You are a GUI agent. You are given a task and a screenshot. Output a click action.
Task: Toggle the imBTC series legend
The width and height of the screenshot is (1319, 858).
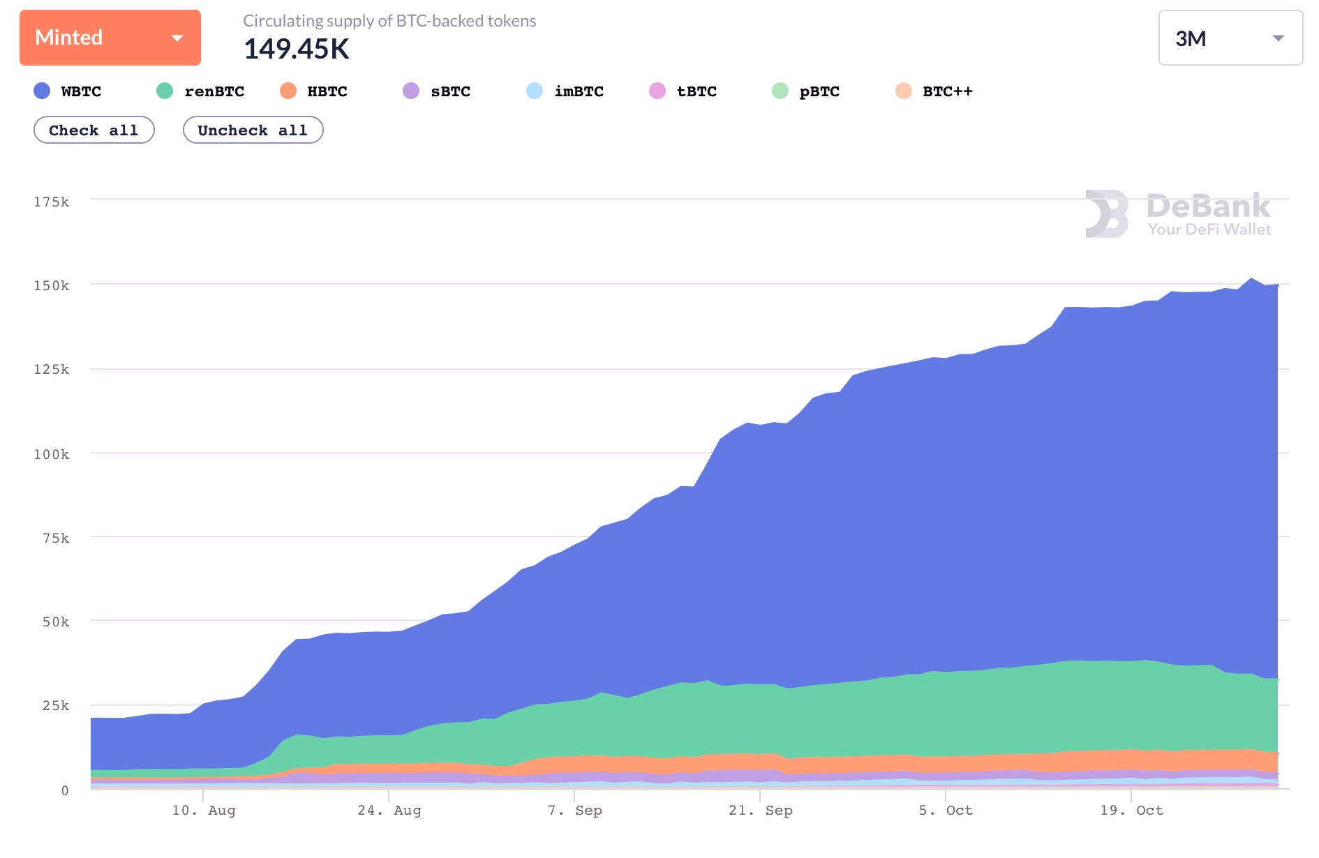tap(565, 91)
